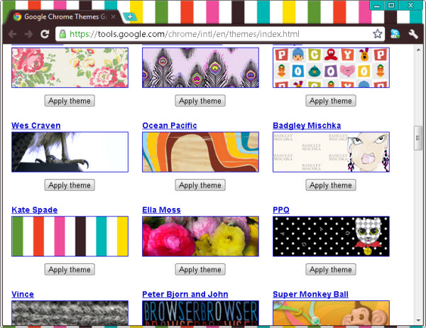Image resolution: width=426 pixels, height=328 pixels.
Task: Click the vertical scrollbar thumb
Action: 418,138
